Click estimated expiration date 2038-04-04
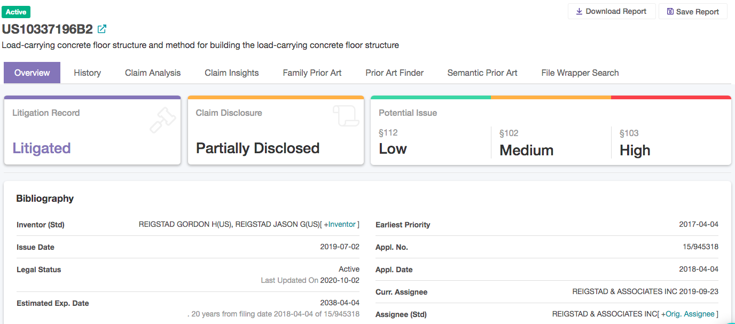 pos(340,303)
